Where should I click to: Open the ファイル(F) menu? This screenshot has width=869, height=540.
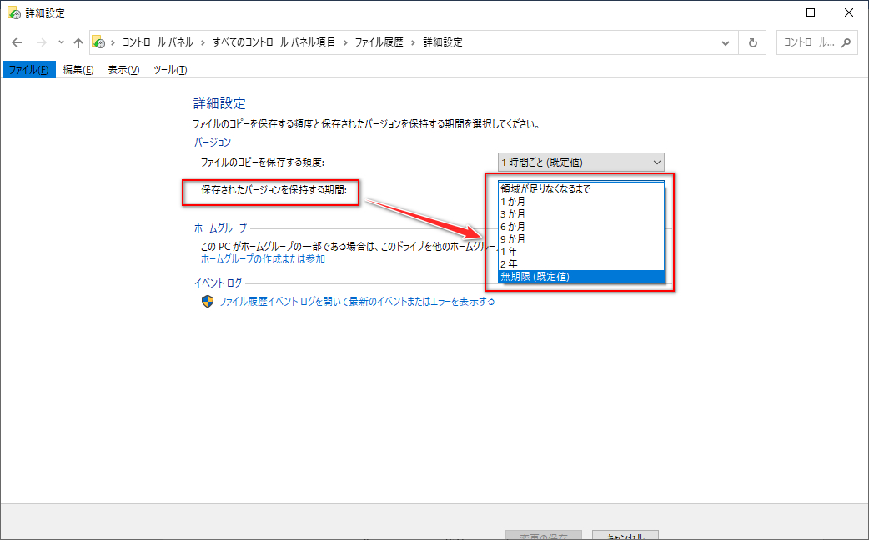click(28, 70)
